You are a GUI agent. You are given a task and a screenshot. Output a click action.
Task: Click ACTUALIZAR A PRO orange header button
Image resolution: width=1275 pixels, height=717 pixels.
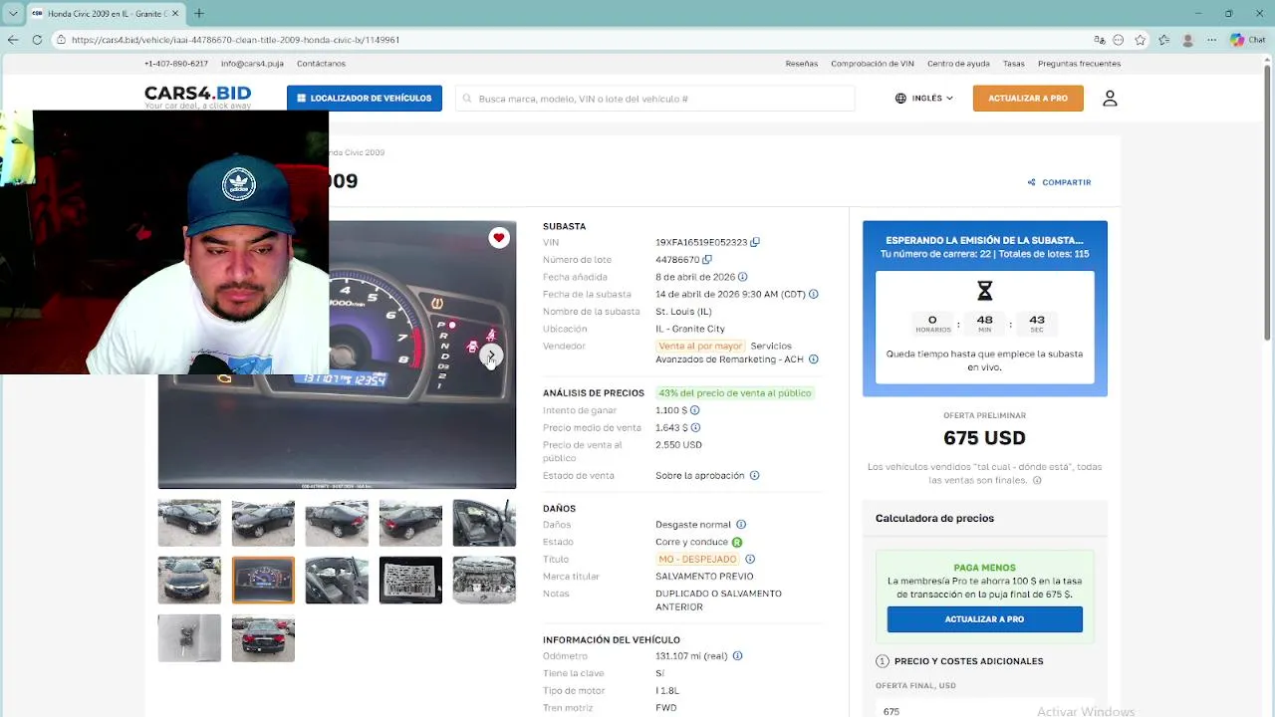1028,99
